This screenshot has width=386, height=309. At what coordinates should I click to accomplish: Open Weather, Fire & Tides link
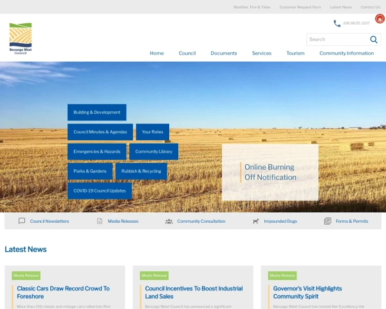(252, 7)
